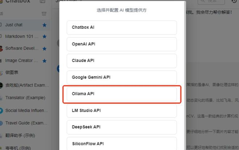Collapse sidebar with the Chatbox panel icon
Viewport: 239px width, 150px height.
point(42,1)
